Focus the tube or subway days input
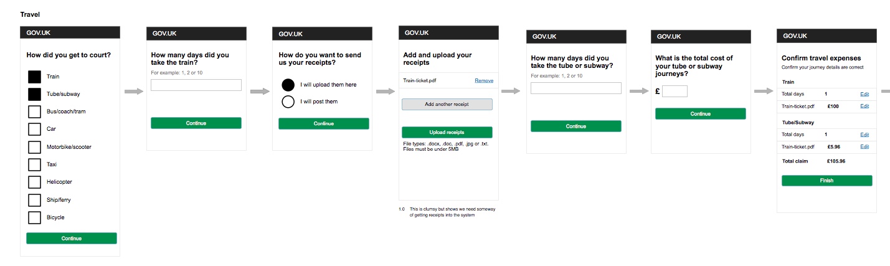Screen dimensions: 890x266 [575, 88]
